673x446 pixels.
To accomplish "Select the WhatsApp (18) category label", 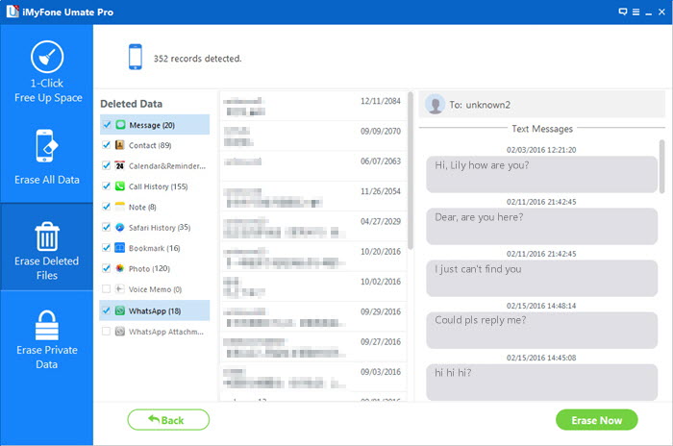I will 152,310.
